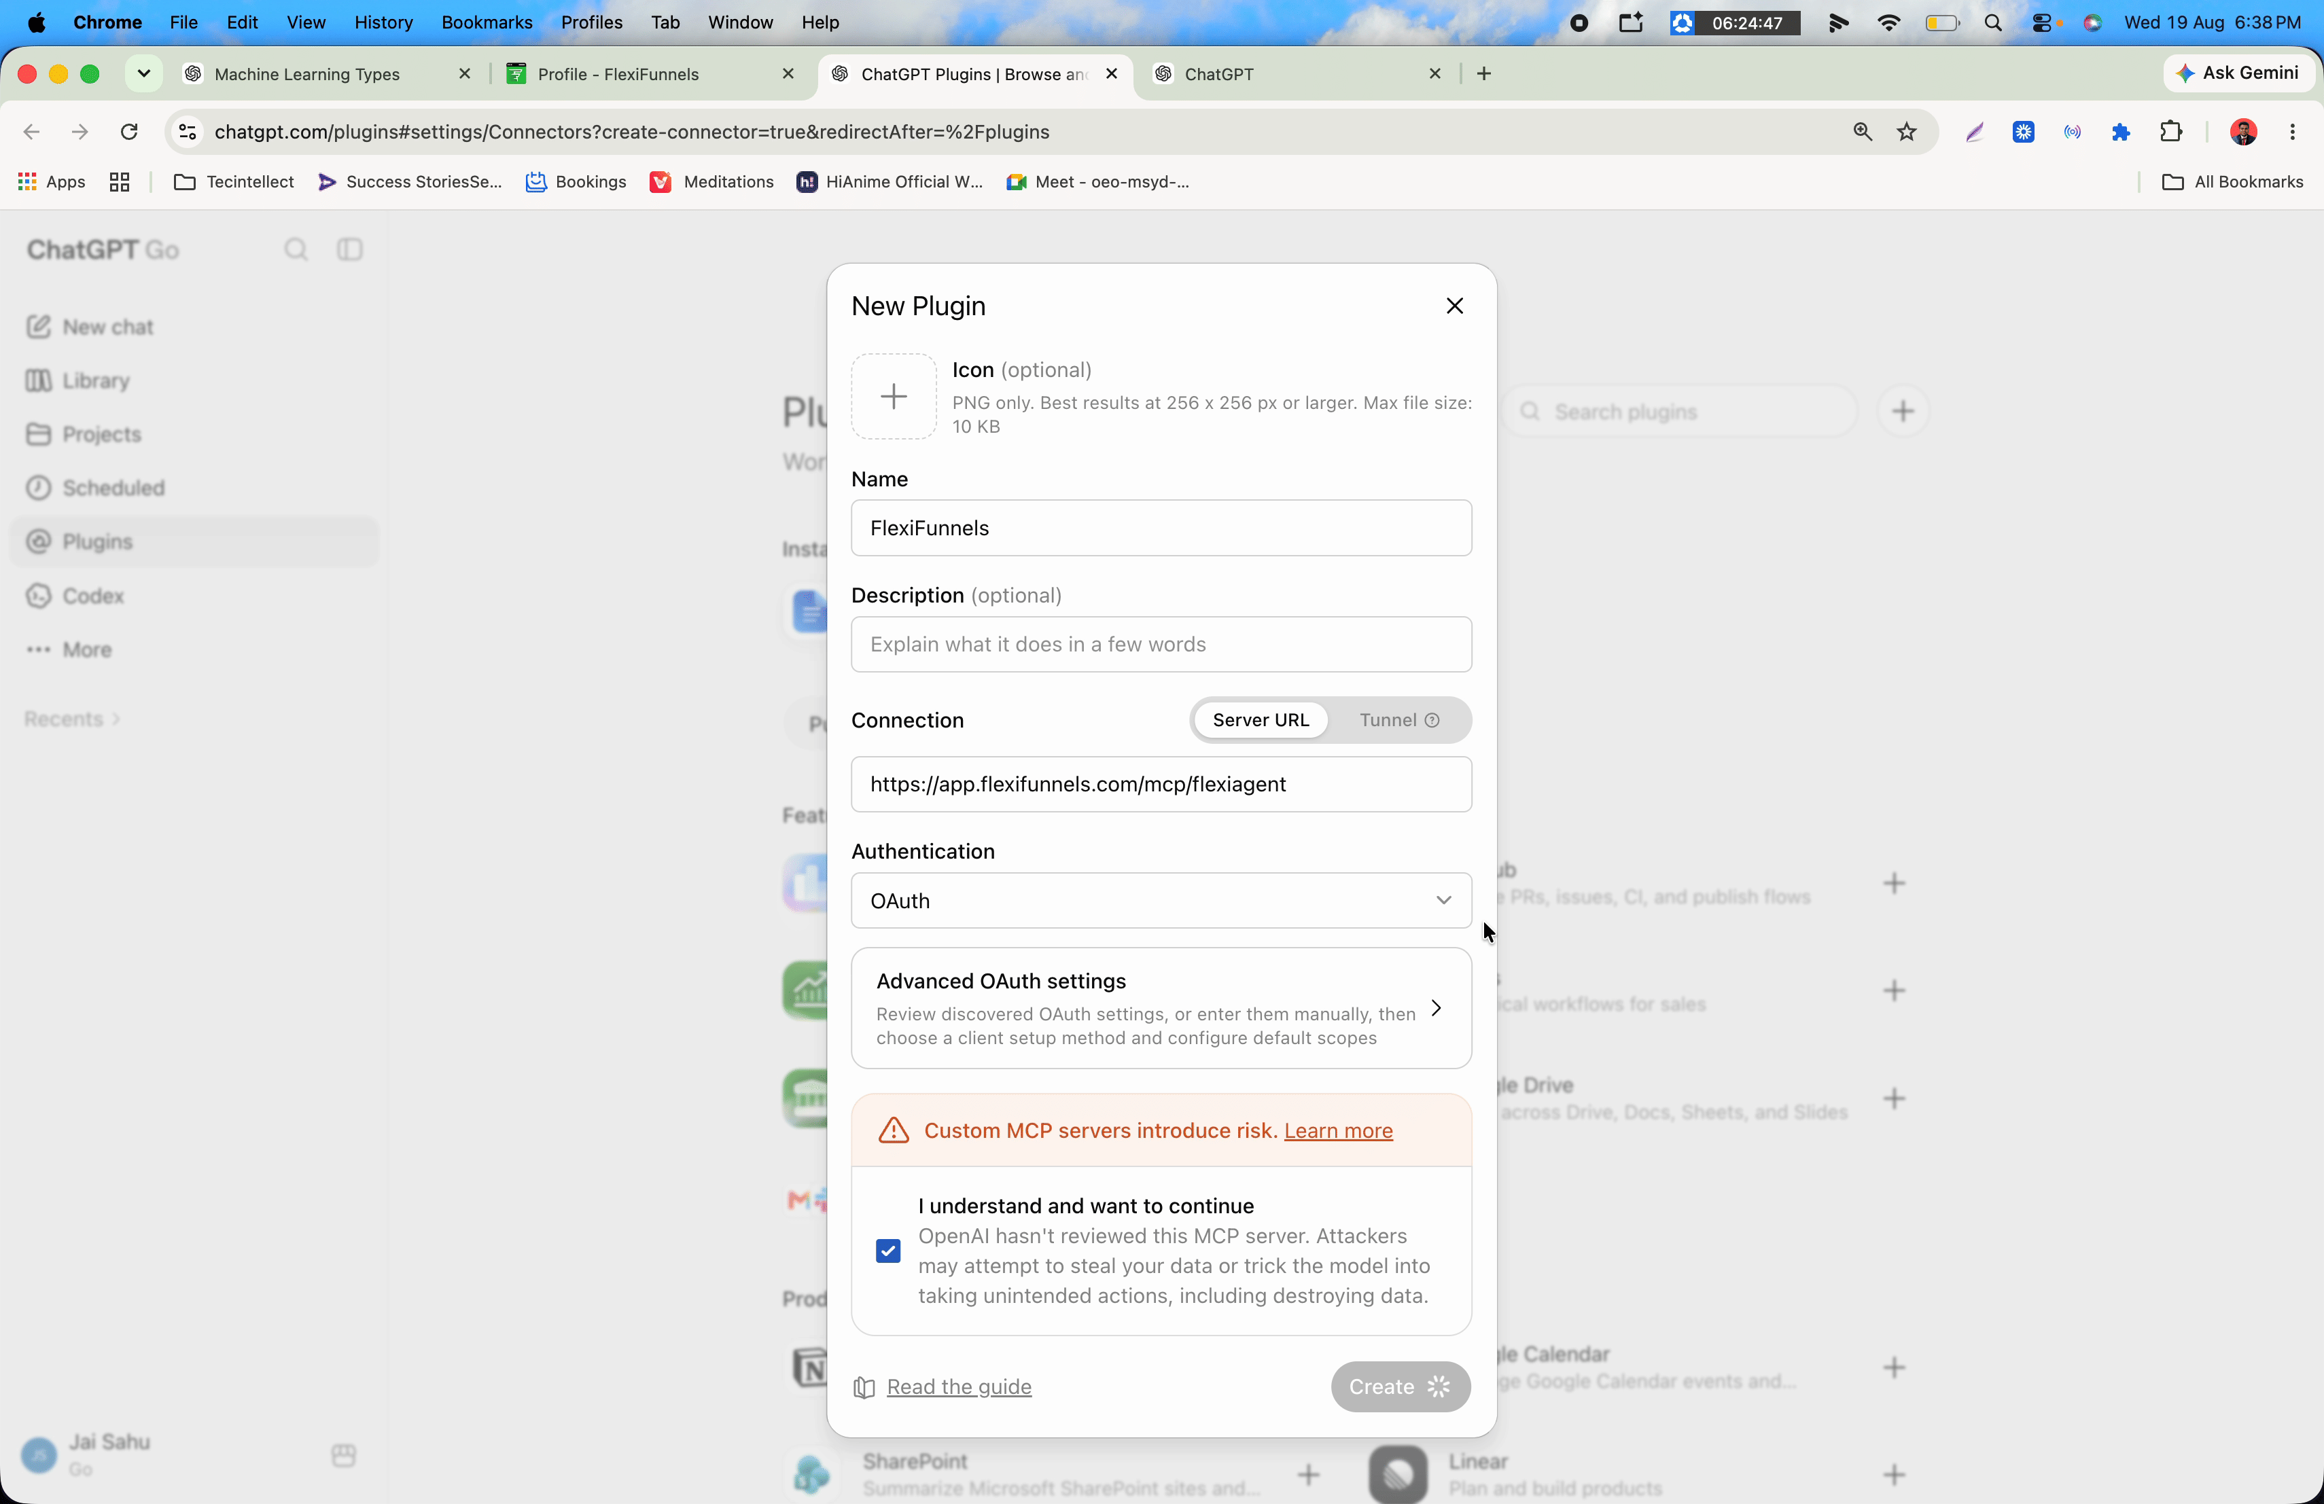The width and height of the screenshot is (2324, 1504).
Task: Expand the Recents section
Action: 72,719
